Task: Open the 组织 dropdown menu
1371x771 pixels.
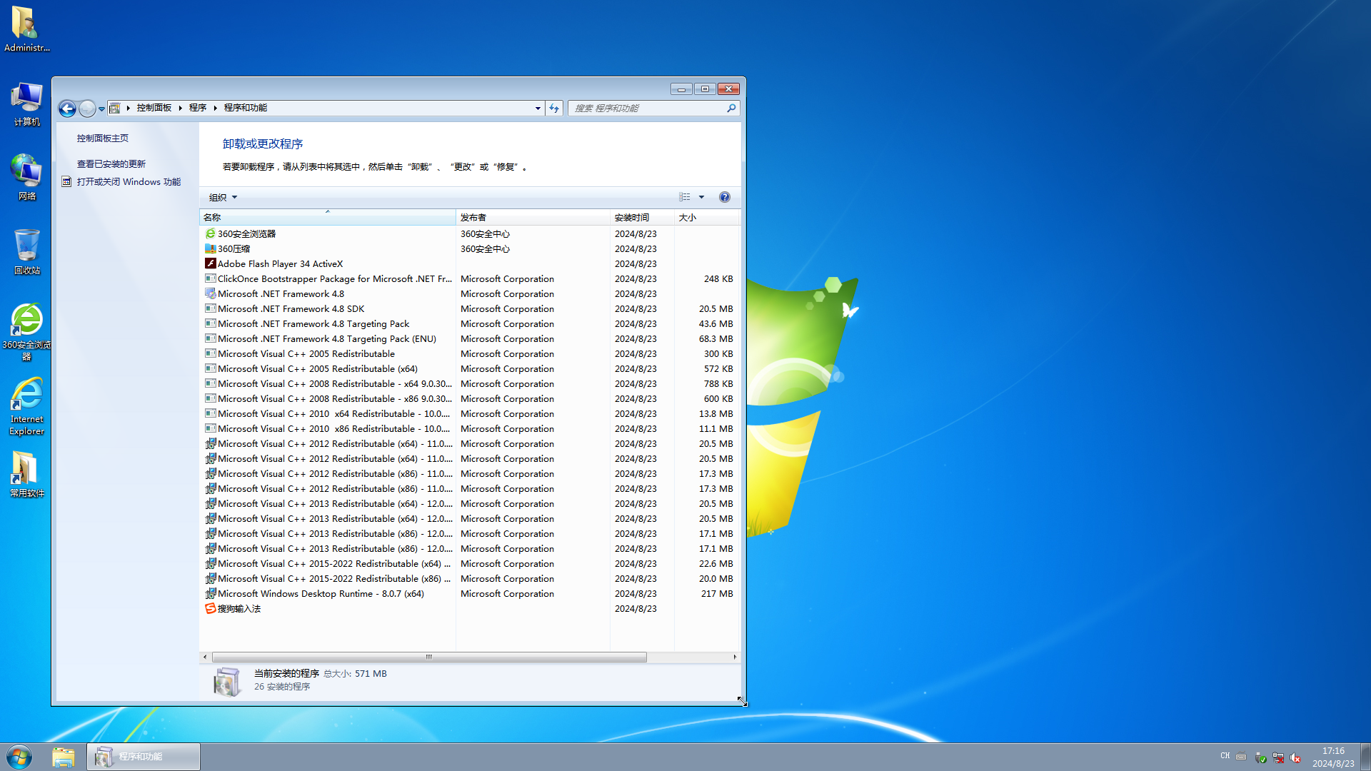Action: tap(223, 198)
